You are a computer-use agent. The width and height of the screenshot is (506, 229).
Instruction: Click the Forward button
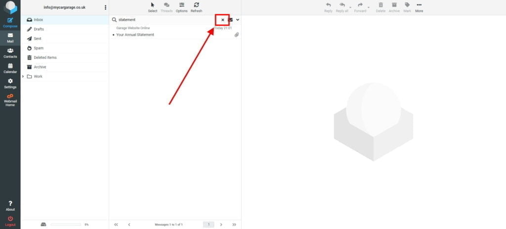click(x=360, y=7)
